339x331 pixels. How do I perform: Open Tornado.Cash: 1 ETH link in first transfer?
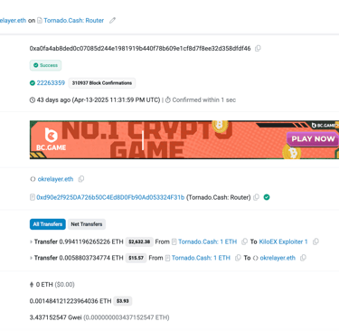[x=207, y=241]
